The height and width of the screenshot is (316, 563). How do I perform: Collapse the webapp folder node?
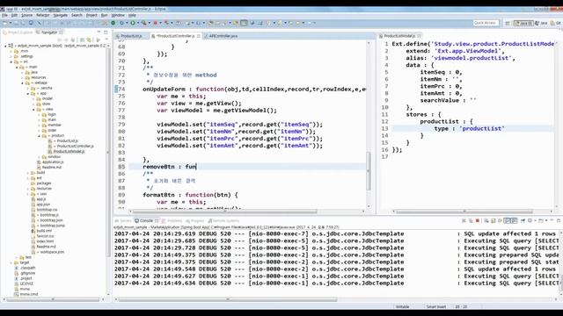(22, 83)
